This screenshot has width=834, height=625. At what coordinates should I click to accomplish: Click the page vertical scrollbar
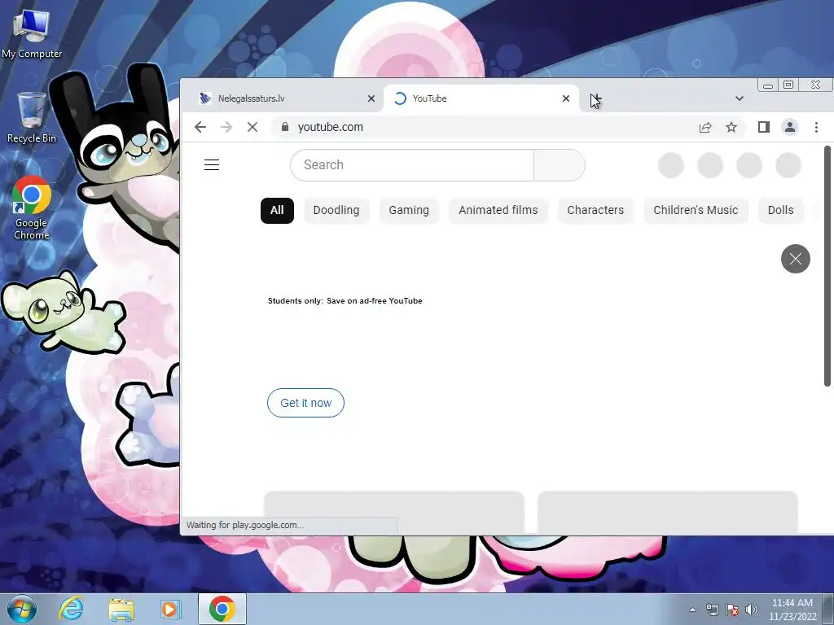coord(827,266)
